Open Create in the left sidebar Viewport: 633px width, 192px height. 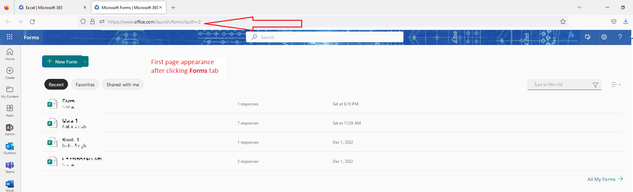[10, 73]
